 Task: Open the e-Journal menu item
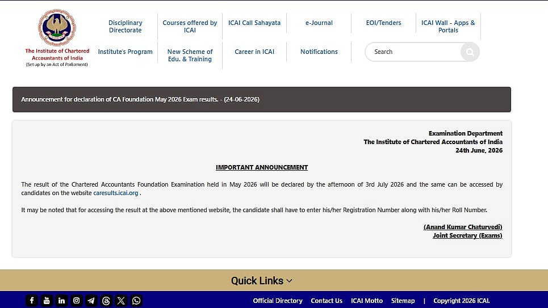click(319, 23)
